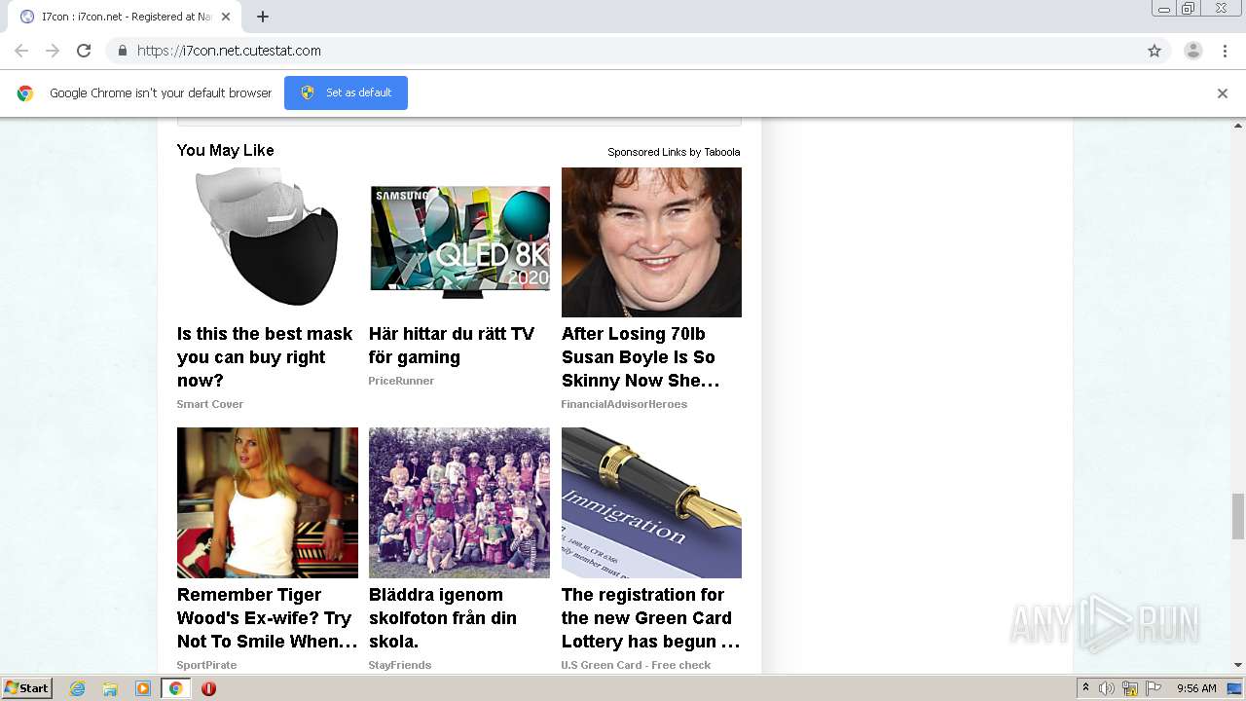The height and width of the screenshot is (701, 1246).
Task: Click 'Bläddra igenom skolfoton' headline
Action: pyautogui.click(x=443, y=618)
